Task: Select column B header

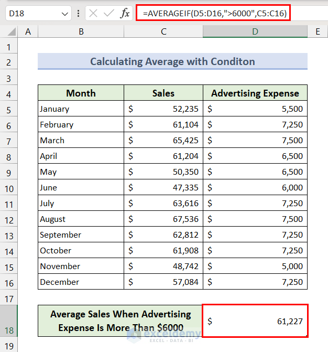Action: pos(81,31)
